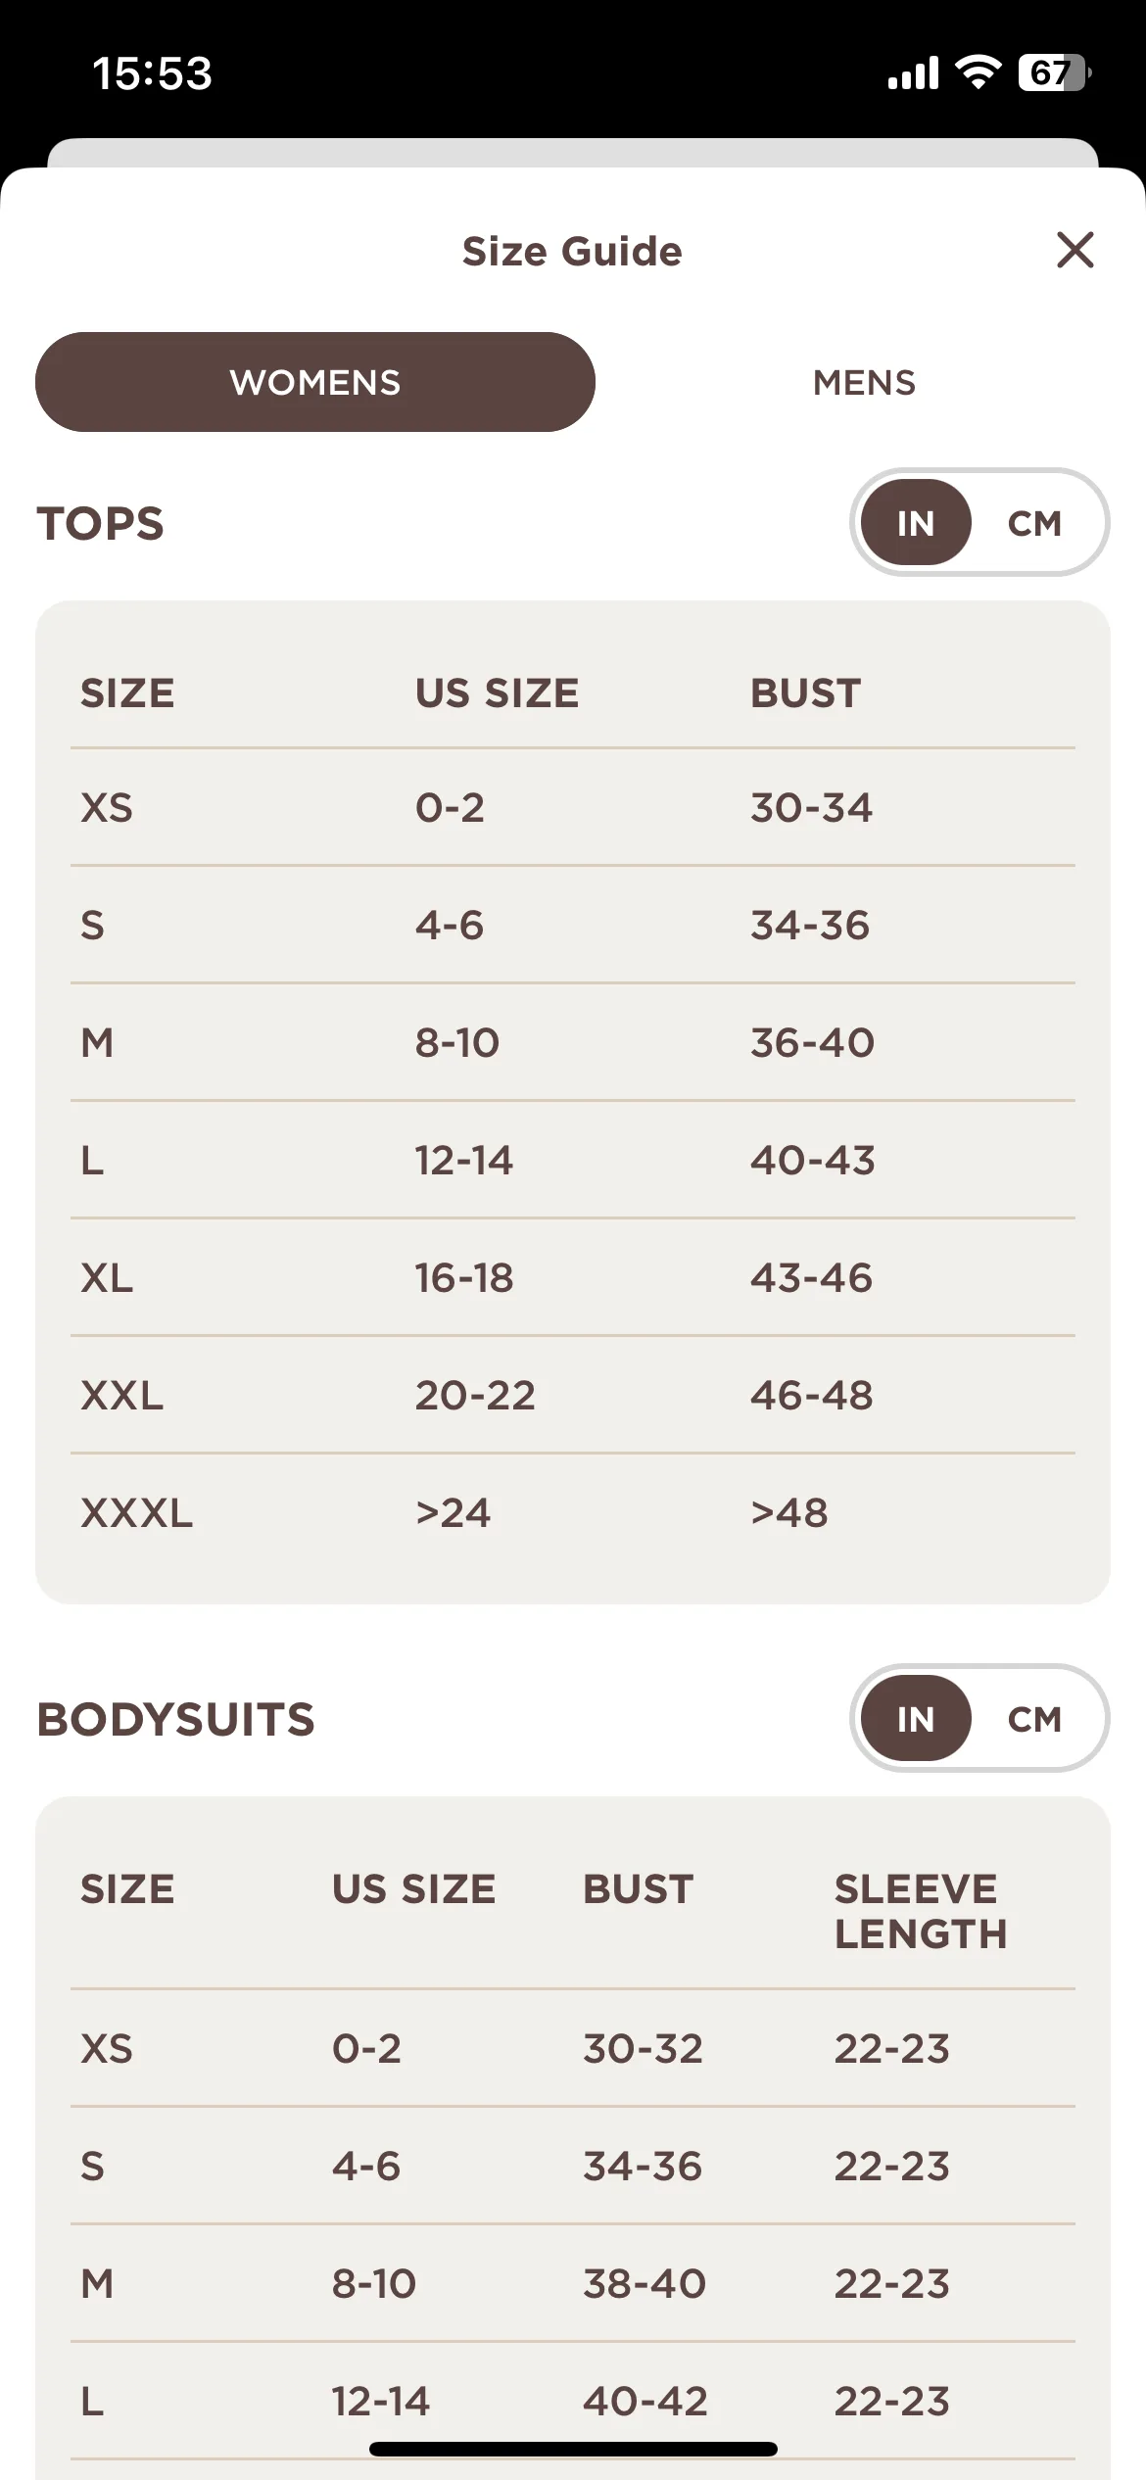The height and width of the screenshot is (2480, 1146).
Task: Tap the Size Guide title
Action: [572, 252]
